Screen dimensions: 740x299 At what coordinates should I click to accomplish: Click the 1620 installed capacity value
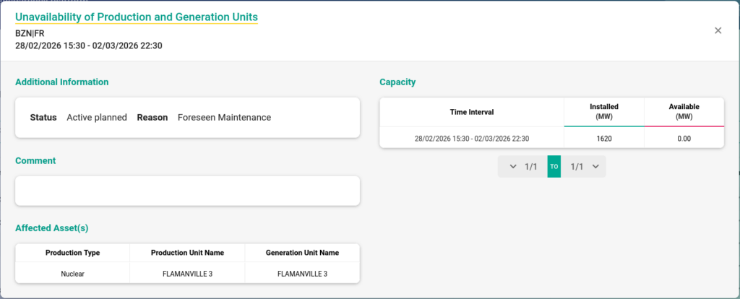(x=604, y=138)
